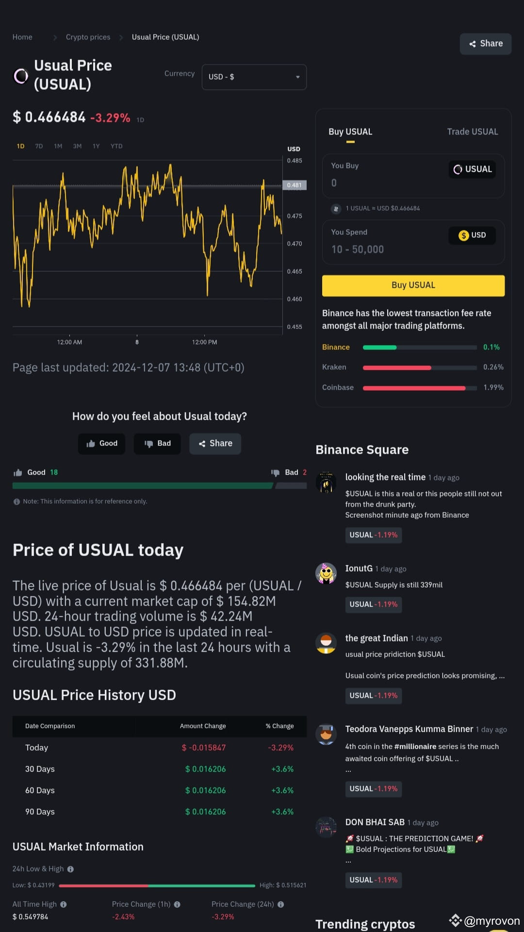This screenshot has height=932, width=524.
Task: Toggle the Good thumbs-up sentiment
Action: [x=101, y=443]
